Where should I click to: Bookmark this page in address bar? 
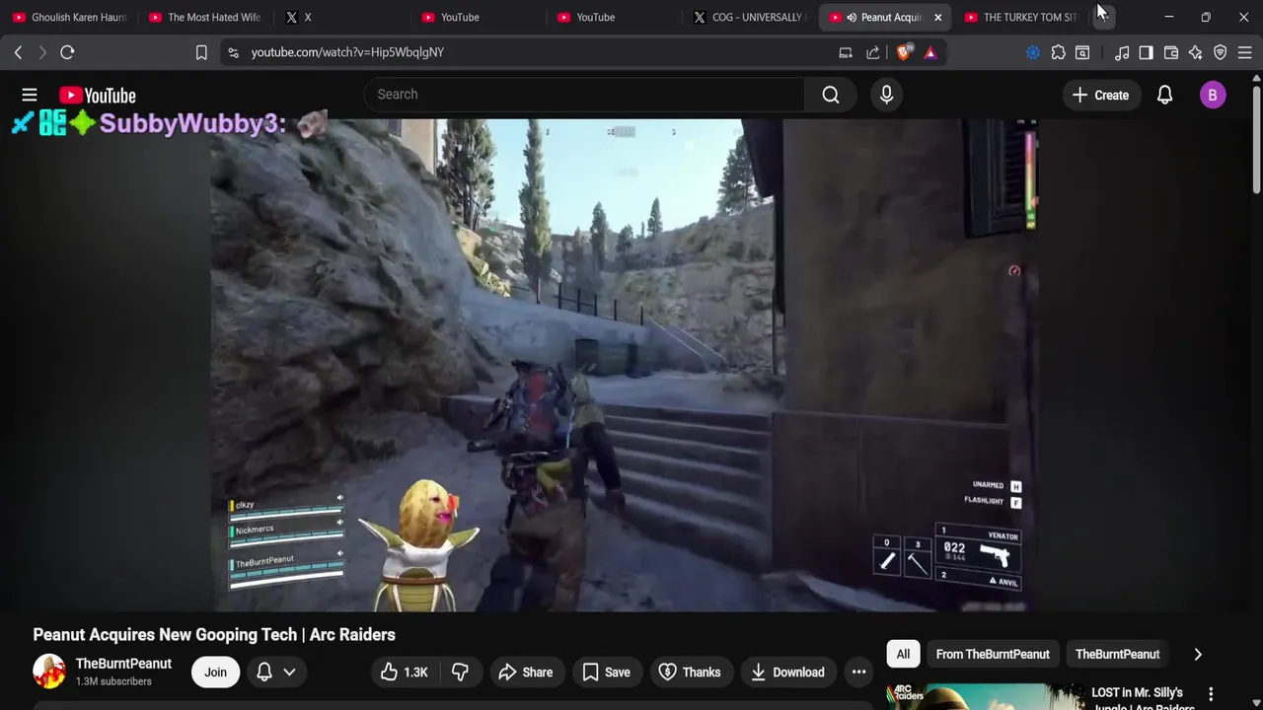201,52
